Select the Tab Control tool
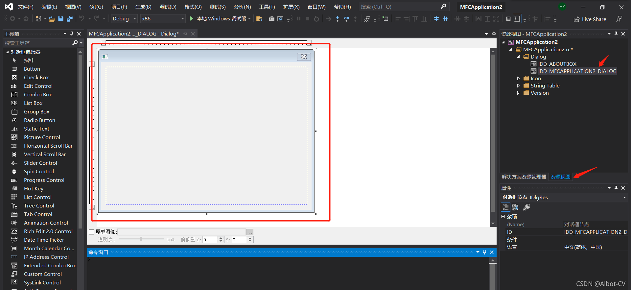Screen dimensions: 631x290 38,214
